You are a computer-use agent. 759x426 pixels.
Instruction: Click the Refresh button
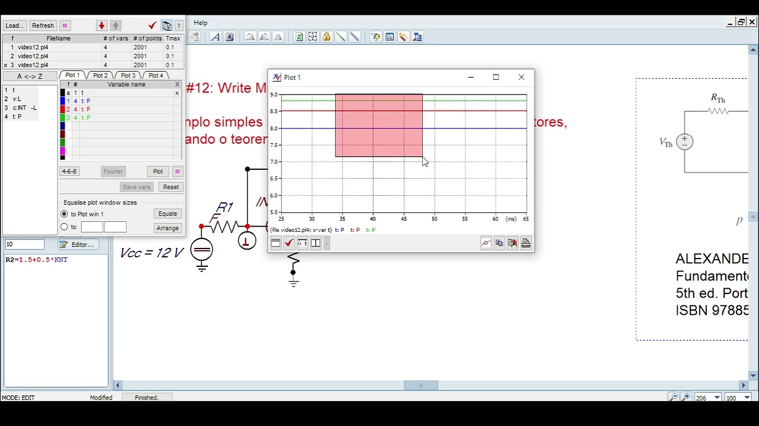(x=43, y=25)
